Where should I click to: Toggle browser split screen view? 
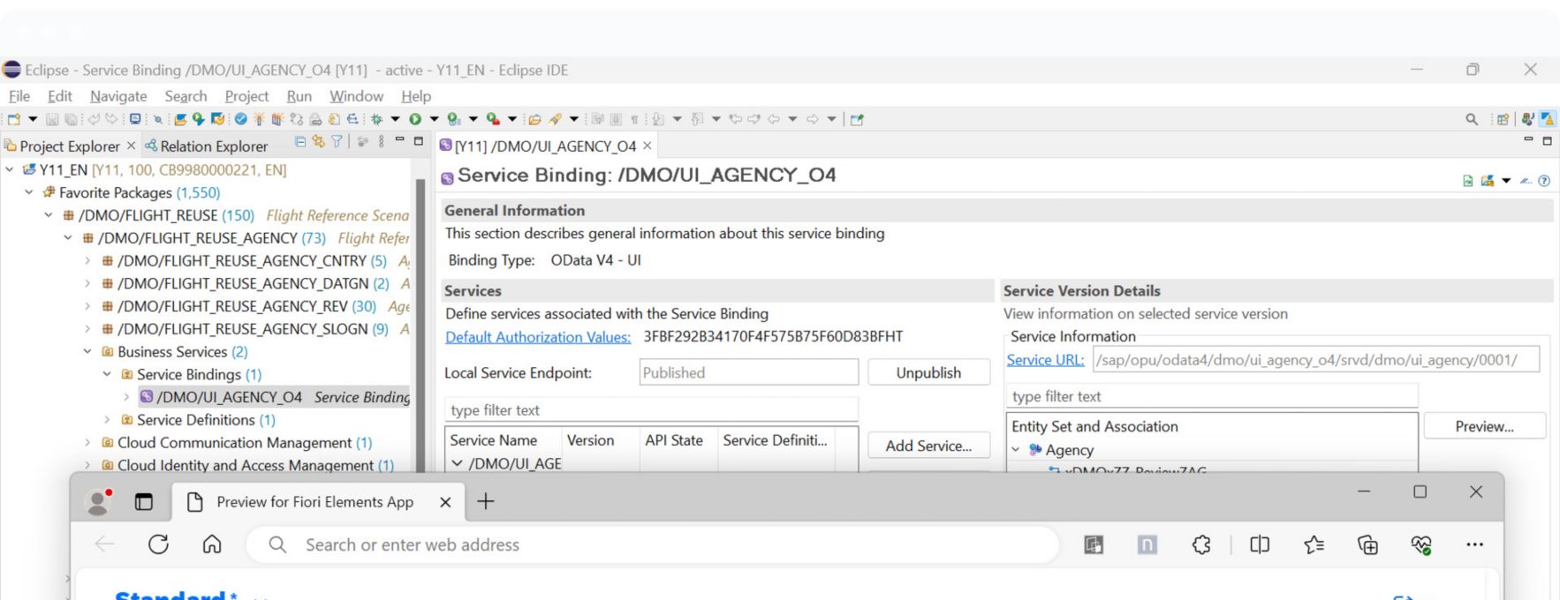(1260, 545)
